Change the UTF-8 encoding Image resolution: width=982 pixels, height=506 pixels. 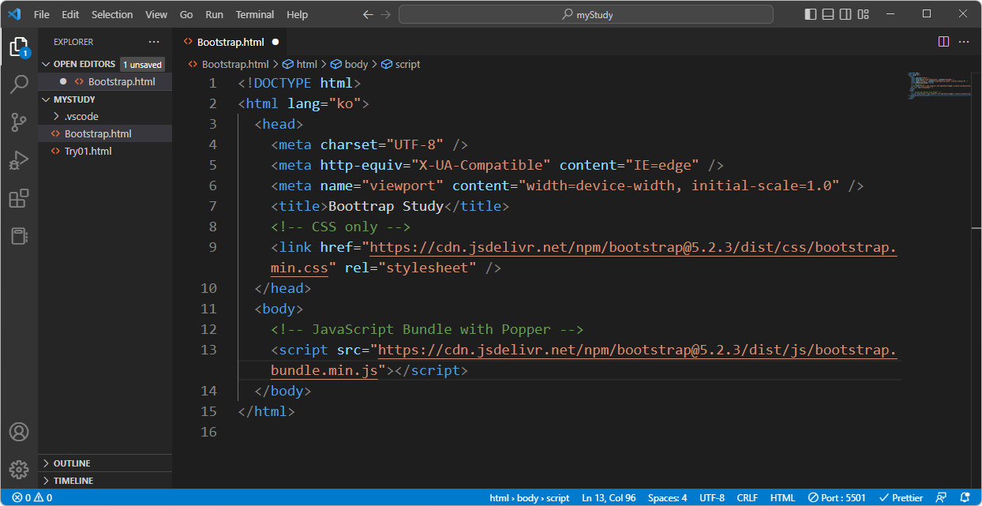[712, 498]
